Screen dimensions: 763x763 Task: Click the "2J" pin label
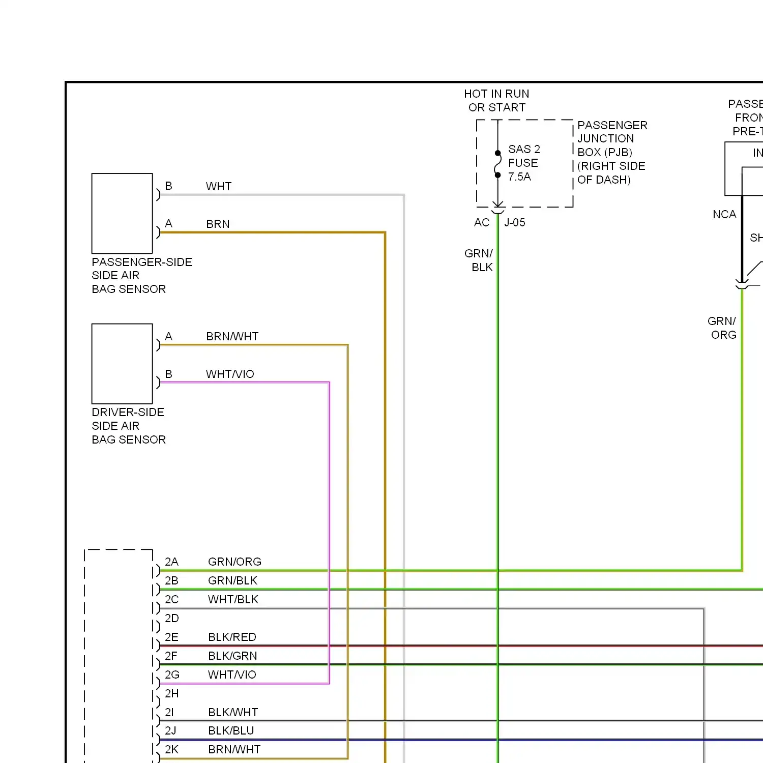click(x=170, y=730)
